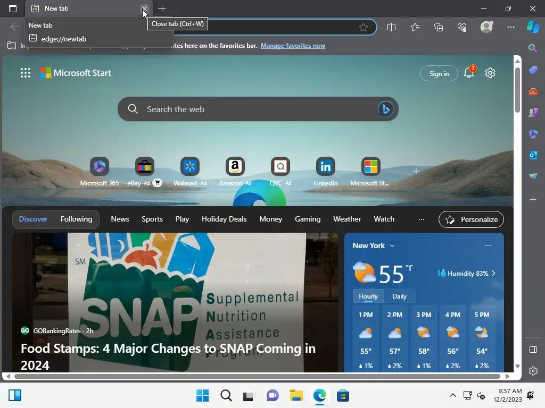Viewport: 545px width, 408px height.
Task: Open Collections icon in toolbar
Action: (439, 27)
